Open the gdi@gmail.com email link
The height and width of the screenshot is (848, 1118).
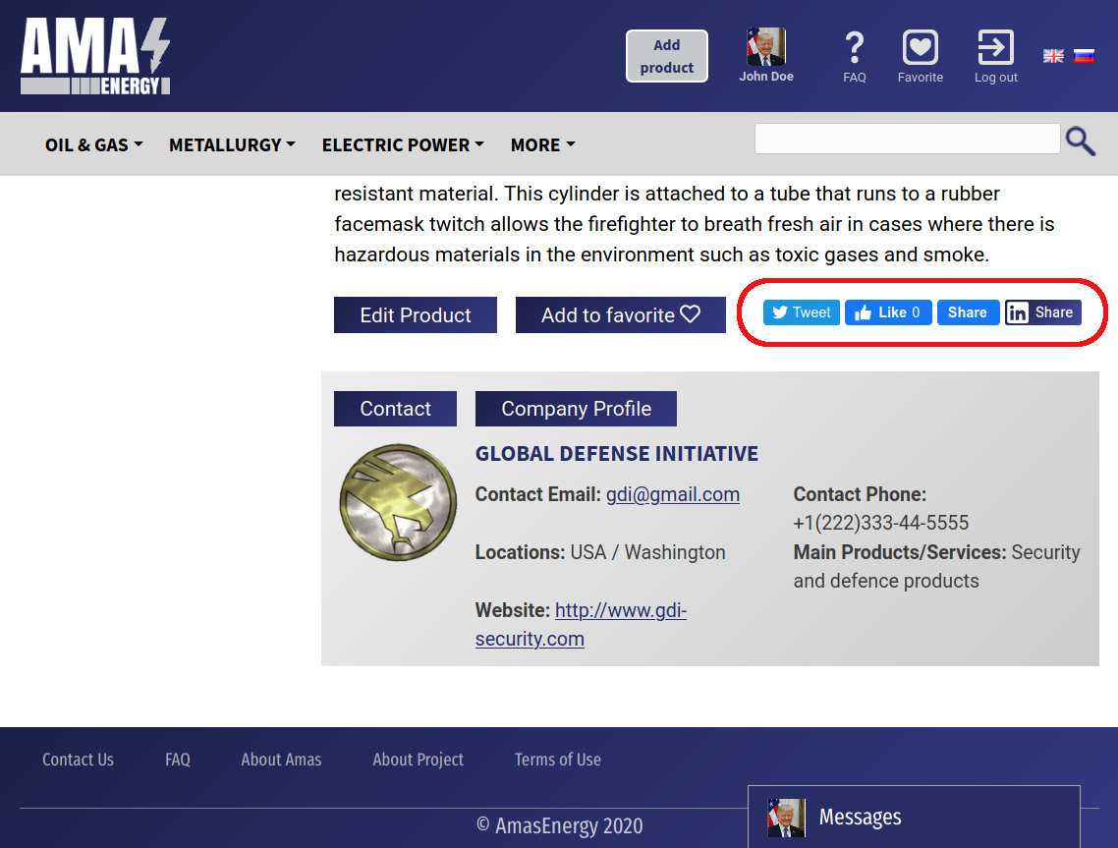coord(672,494)
